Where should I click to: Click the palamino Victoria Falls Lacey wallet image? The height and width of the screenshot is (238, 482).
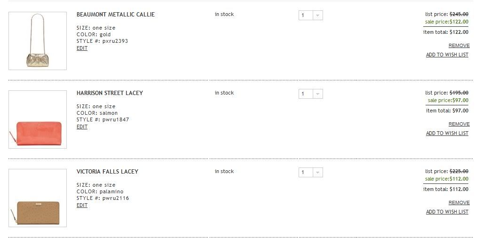38,198
